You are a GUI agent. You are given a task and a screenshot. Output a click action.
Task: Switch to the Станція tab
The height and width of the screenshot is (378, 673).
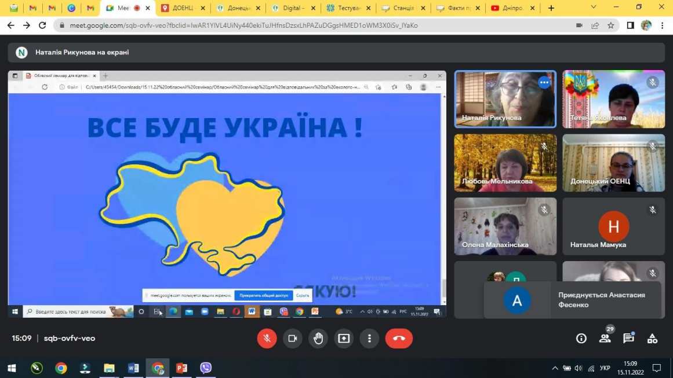(403, 8)
